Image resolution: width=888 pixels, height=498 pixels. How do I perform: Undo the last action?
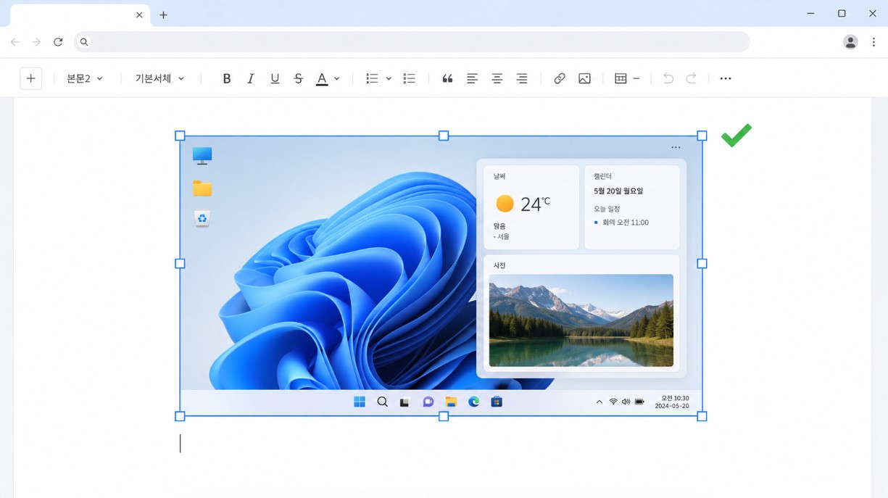click(x=668, y=78)
